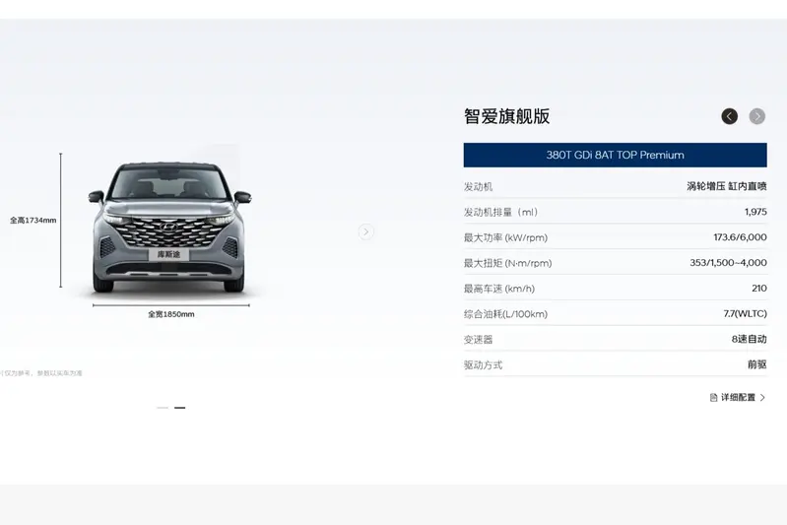Click the 前驱 drive type value
The height and width of the screenshot is (525, 787).
(756, 364)
